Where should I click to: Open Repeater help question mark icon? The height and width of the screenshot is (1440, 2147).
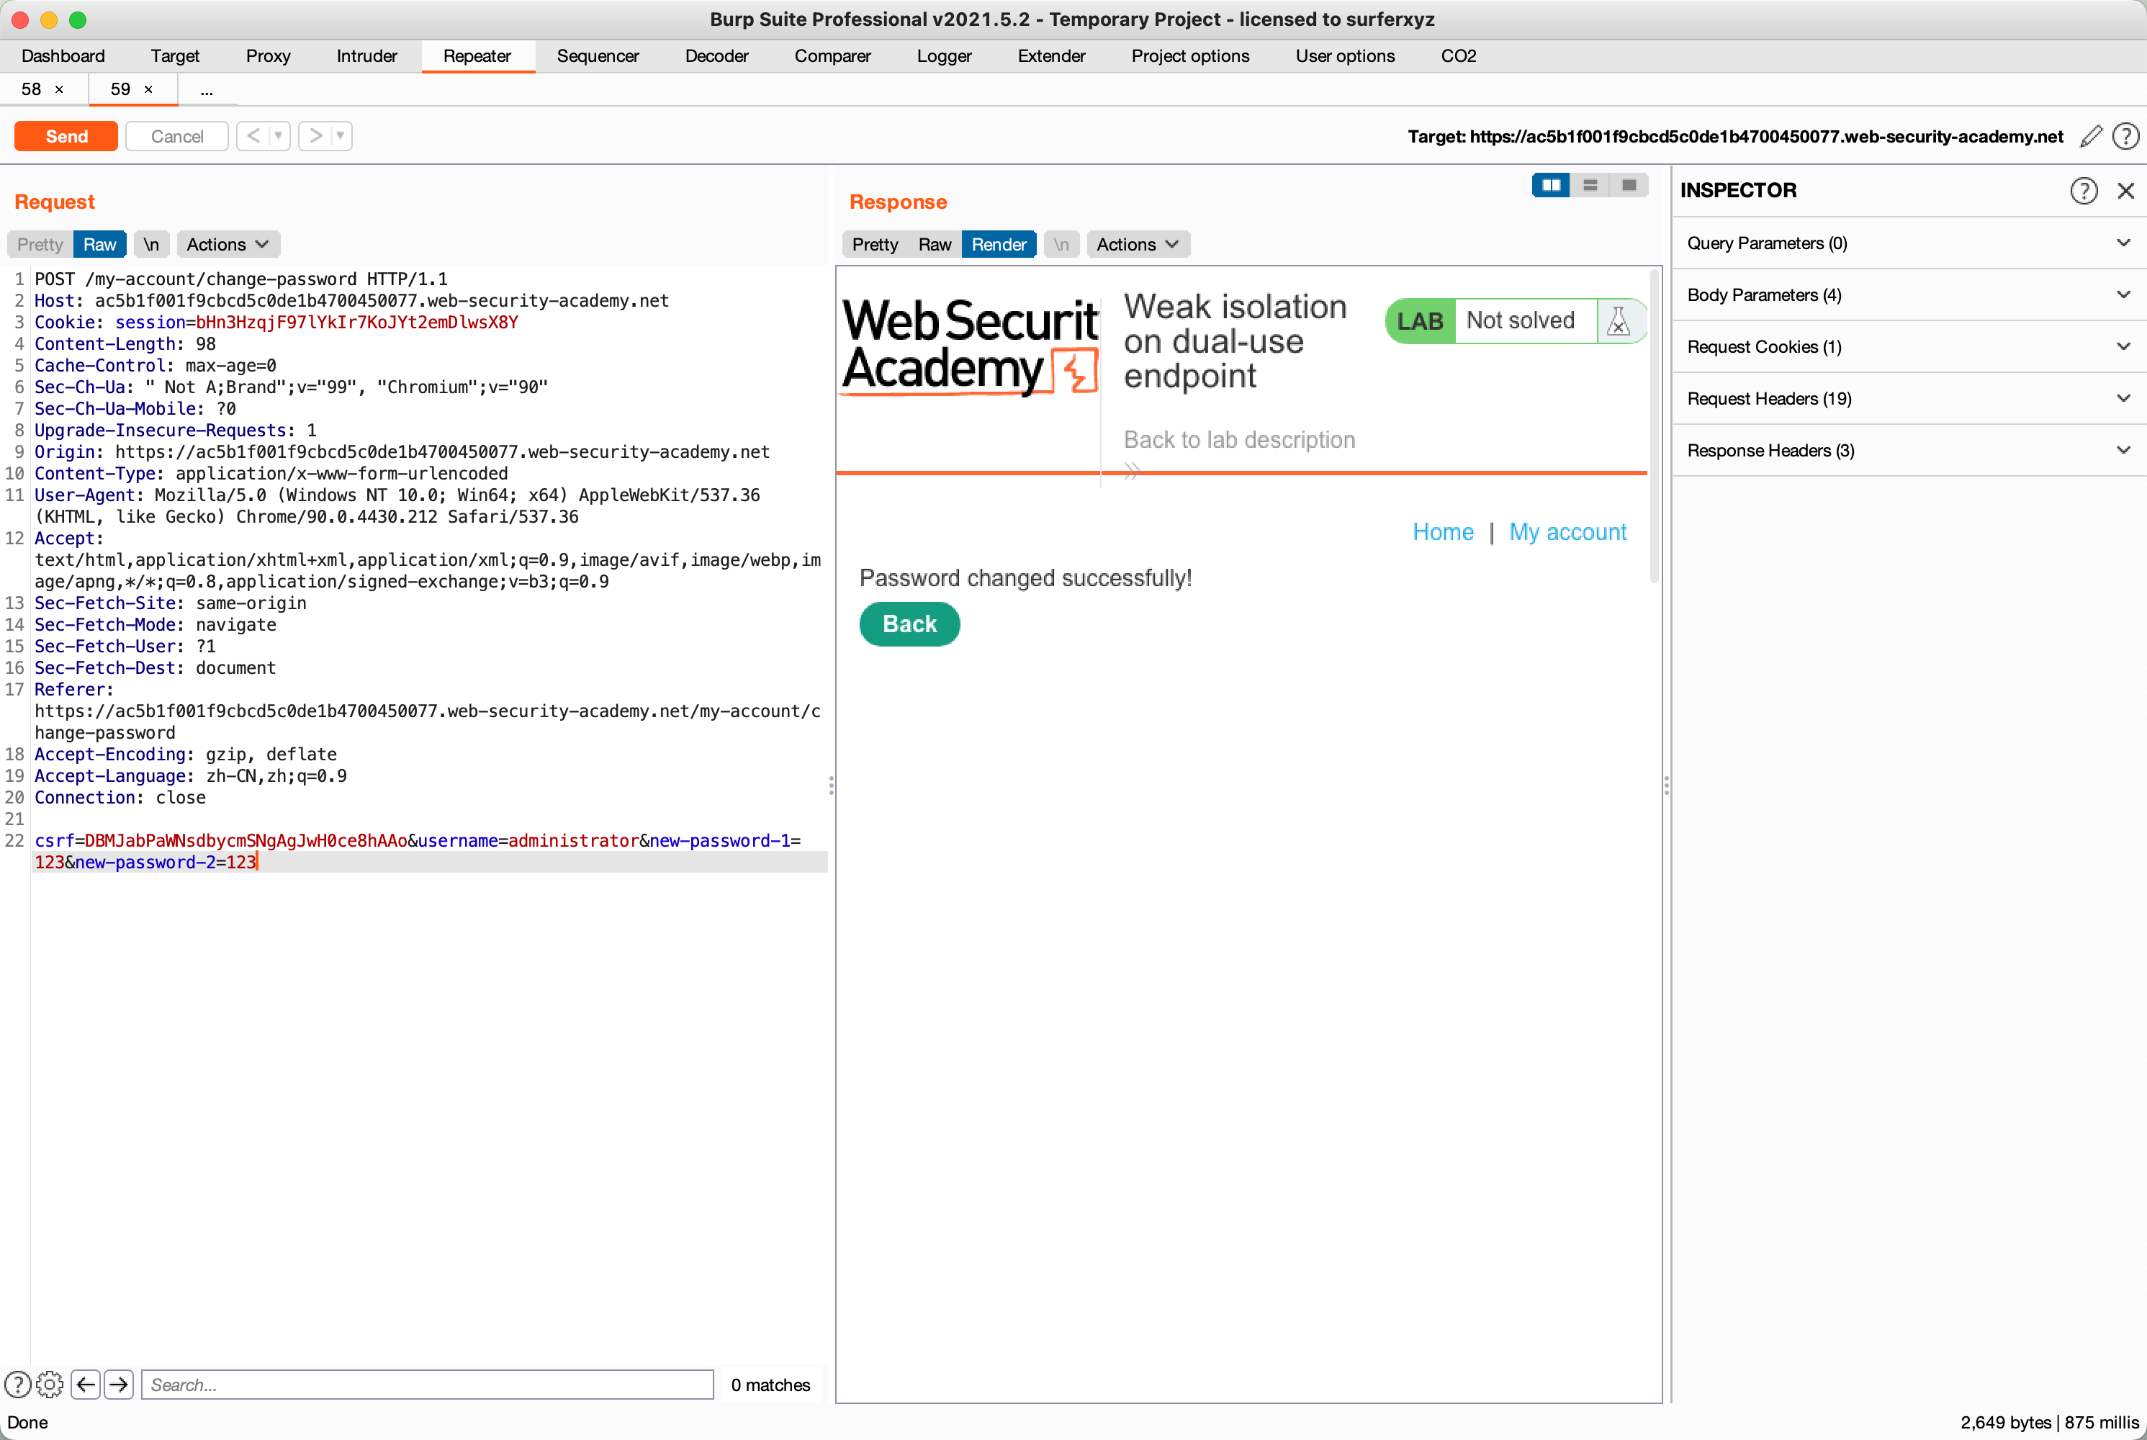pyautogui.click(x=2125, y=137)
